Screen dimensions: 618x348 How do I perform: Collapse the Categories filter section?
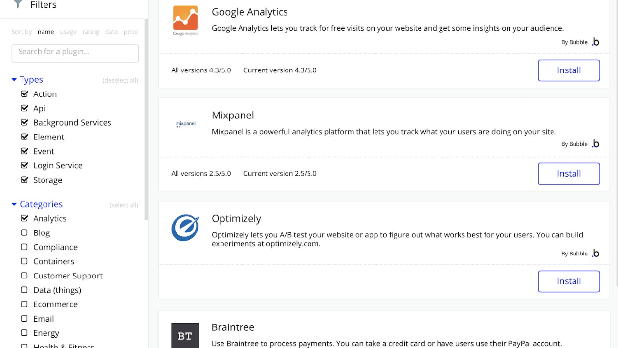click(x=14, y=204)
